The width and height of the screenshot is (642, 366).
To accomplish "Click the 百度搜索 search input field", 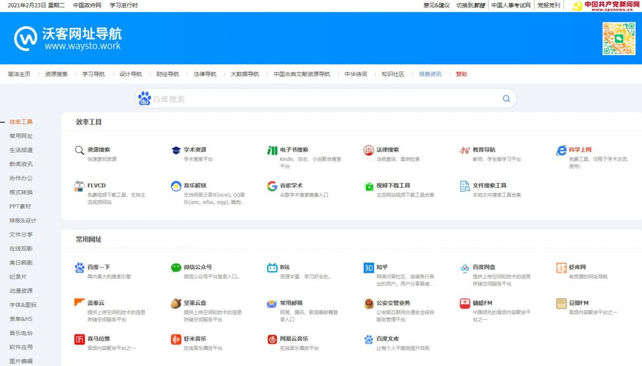I will (x=321, y=99).
